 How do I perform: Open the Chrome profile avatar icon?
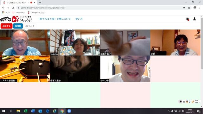195,8
